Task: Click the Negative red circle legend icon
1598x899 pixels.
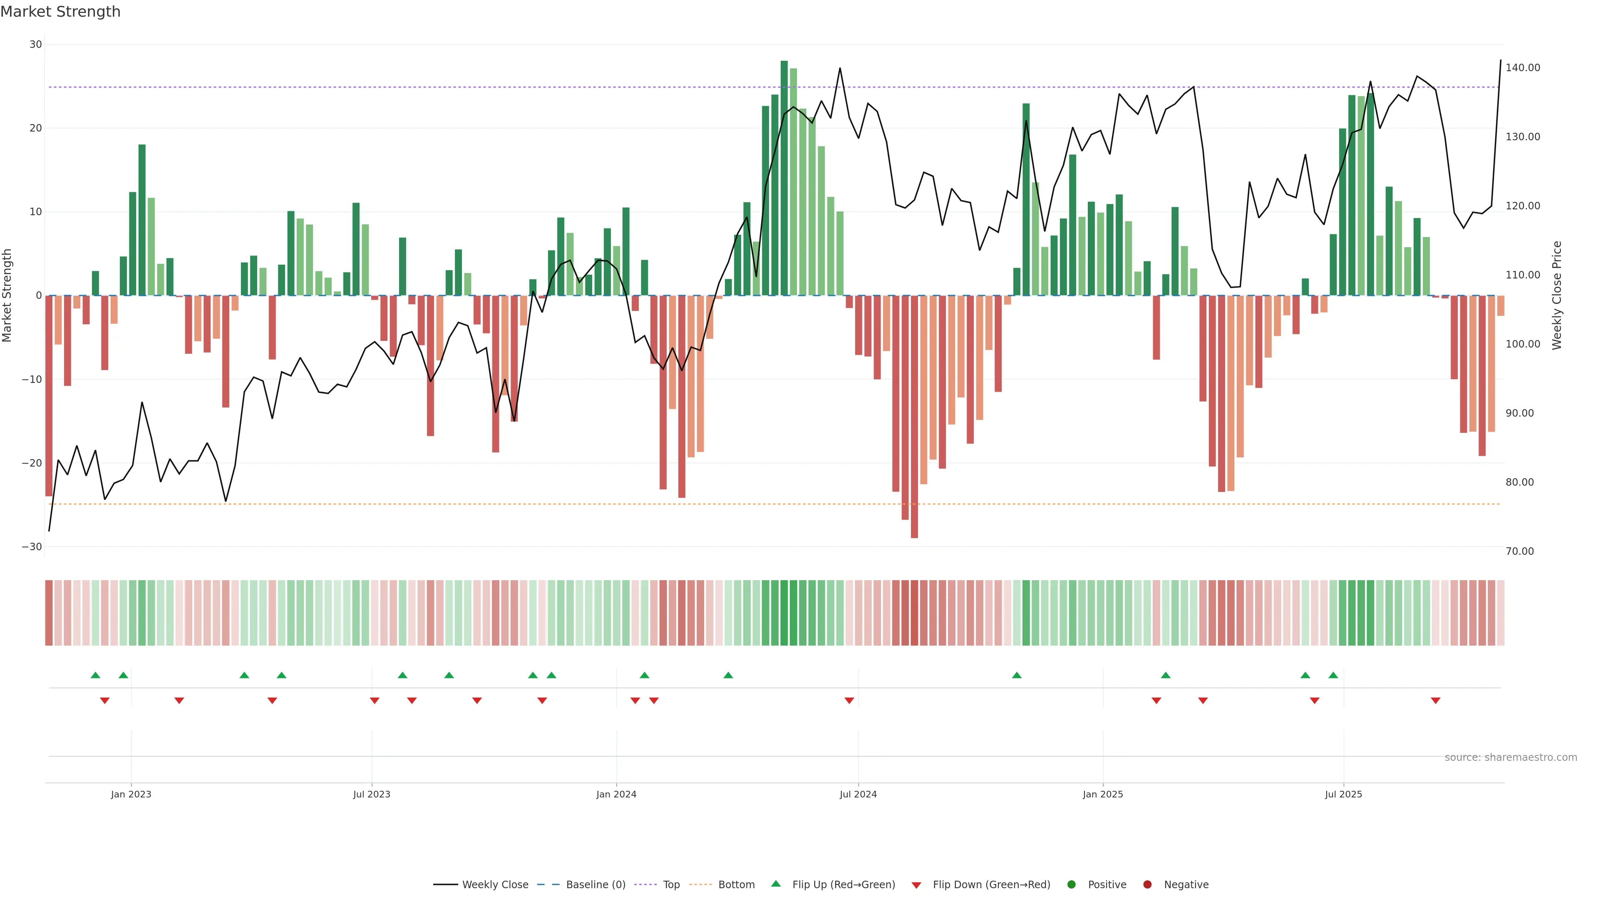Action: click(x=1147, y=884)
